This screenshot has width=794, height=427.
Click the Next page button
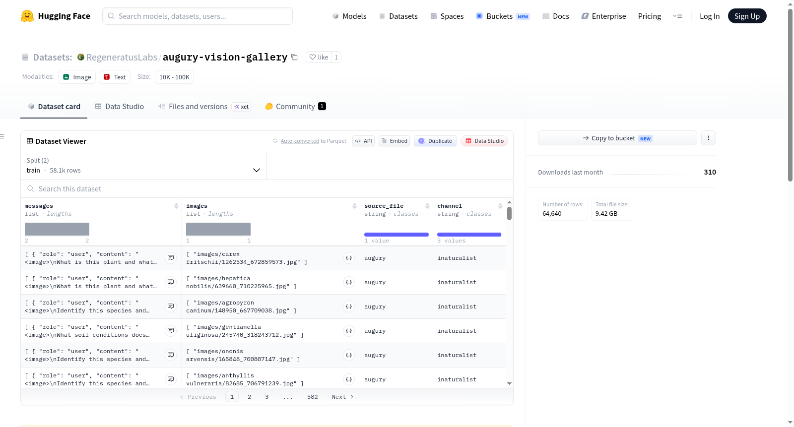(x=342, y=397)
